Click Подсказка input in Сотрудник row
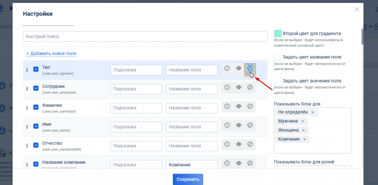 click(x=136, y=89)
